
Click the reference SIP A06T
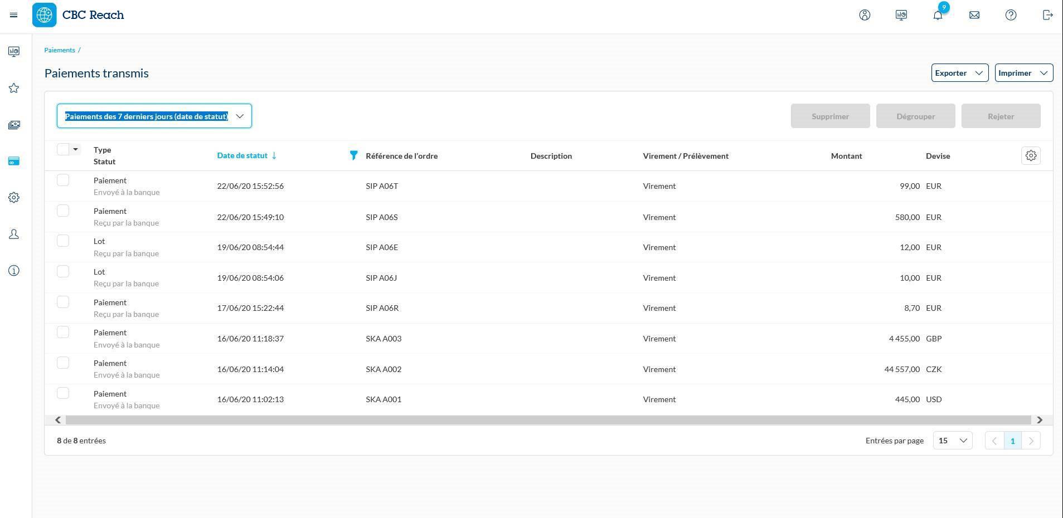(x=382, y=186)
